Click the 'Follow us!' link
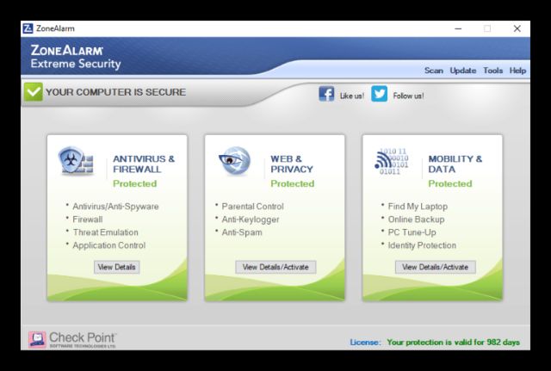The width and height of the screenshot is (551, 371). pyautogui.click(x=408, y=96)
